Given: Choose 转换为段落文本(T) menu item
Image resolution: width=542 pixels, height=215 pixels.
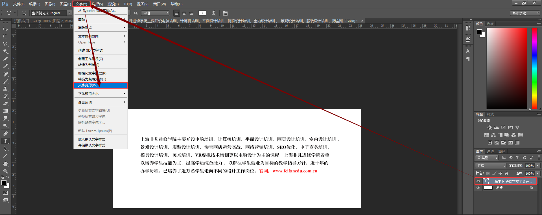Looking at the screenshot, I should (101, 79).
